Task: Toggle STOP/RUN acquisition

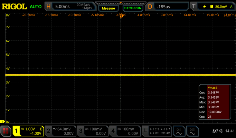Action: (x=133, y=8)
